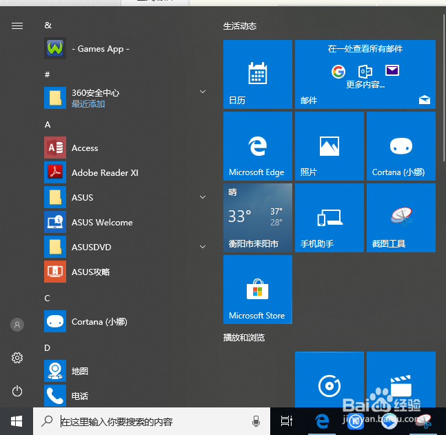Jump via the A letter header
This screenshot has width=446, height=435.
tap(48, 124)
